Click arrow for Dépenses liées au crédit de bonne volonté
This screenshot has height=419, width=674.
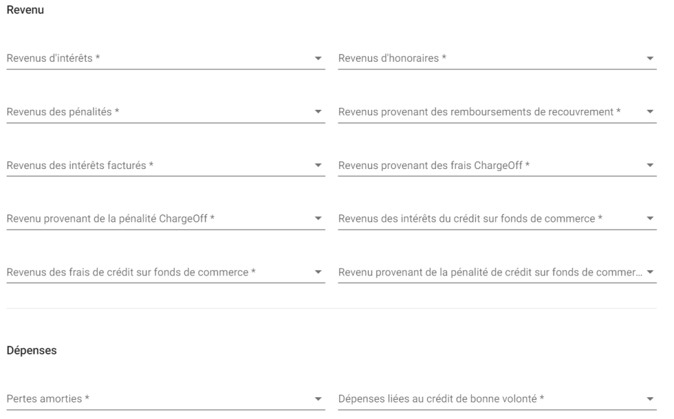650,399
